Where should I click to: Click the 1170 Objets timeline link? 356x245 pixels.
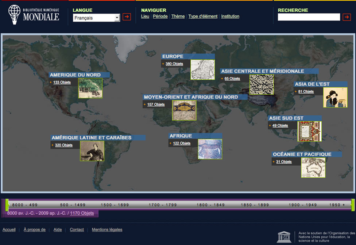[82, 213]
